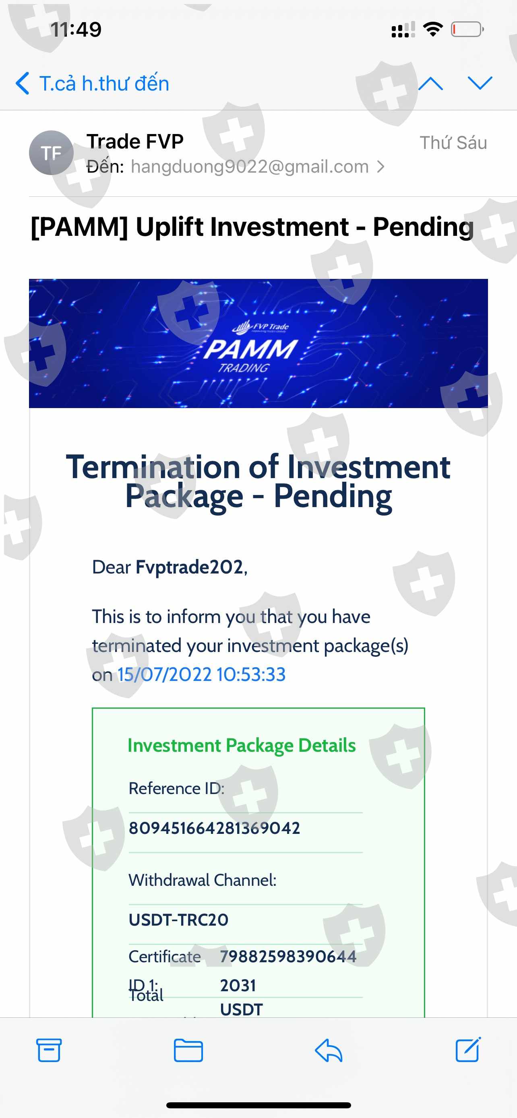Expand recipient details chevron

(x=381, y=167)
